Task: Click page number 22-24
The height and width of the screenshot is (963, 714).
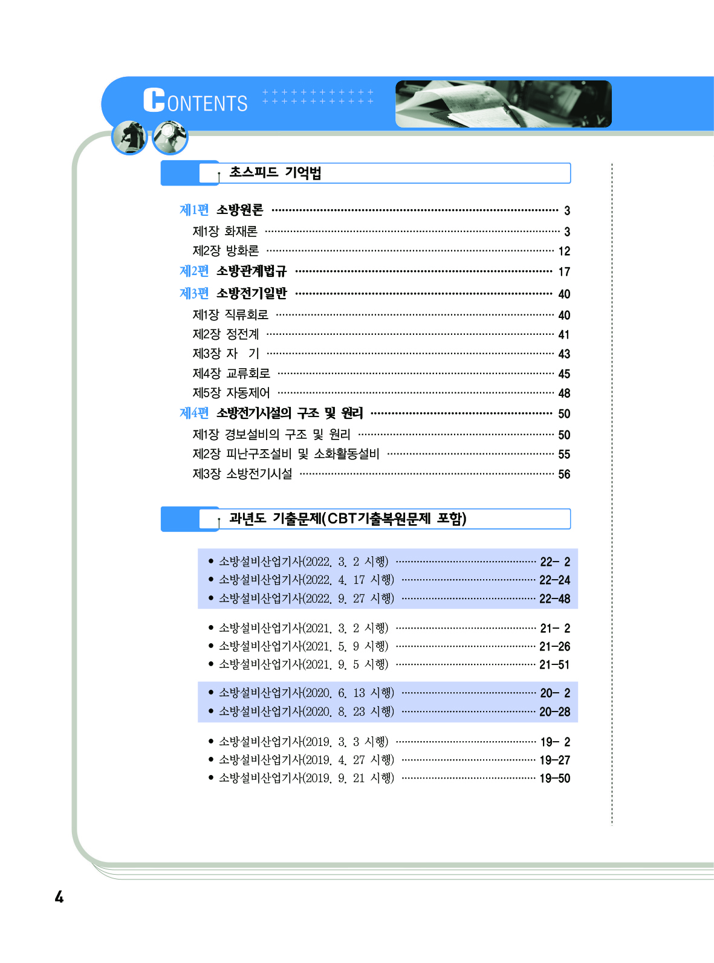Action: (x=555, y=580)
